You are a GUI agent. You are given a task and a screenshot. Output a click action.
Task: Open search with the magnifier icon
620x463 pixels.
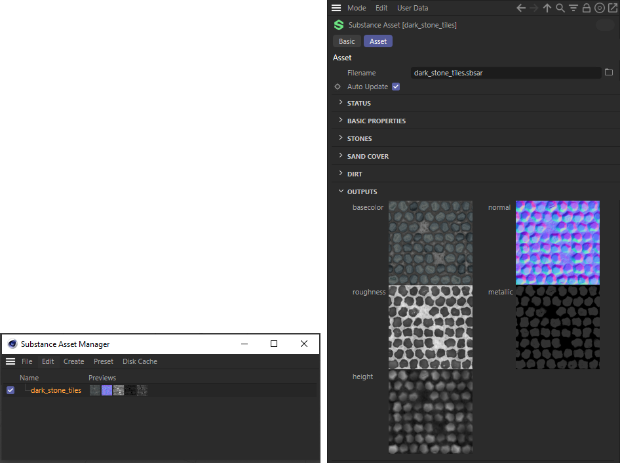pyautogui.click(x=560, y=8)
